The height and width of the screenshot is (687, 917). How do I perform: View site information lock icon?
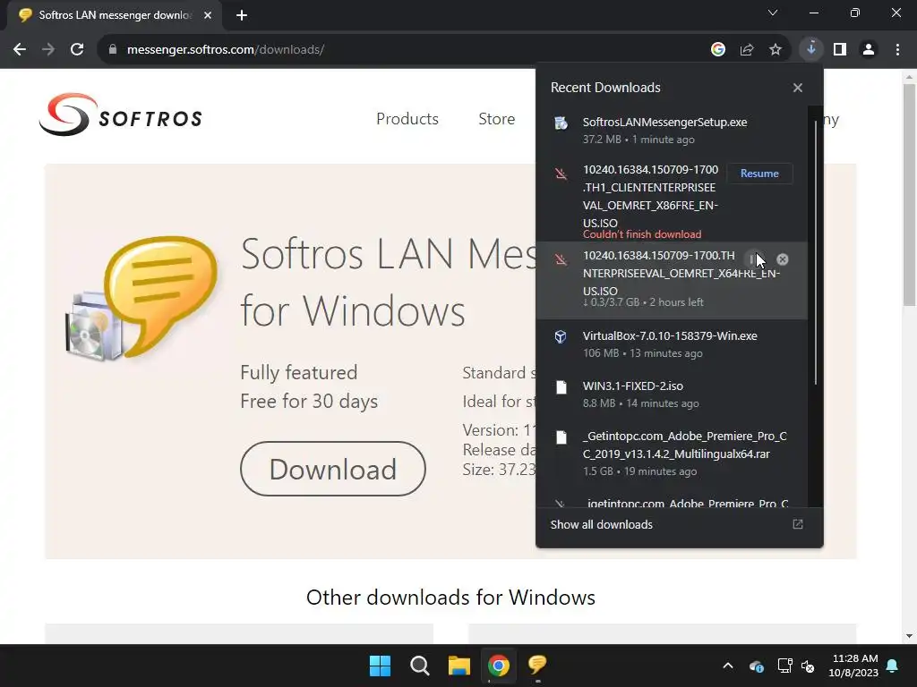[x=113, y=50]
